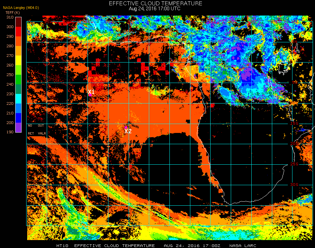The width and height of the screenshot is (315, 248).
Task: Click the 'TEFF (K)' legend heading
Action: (13, 13)
